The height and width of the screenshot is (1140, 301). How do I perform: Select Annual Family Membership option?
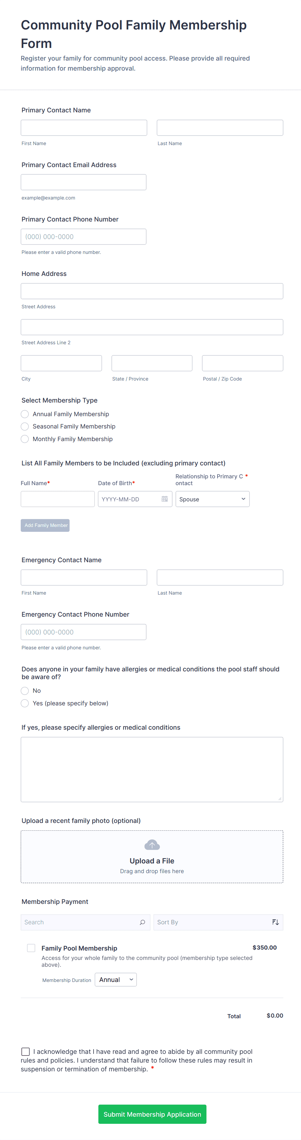click(25, 414)
